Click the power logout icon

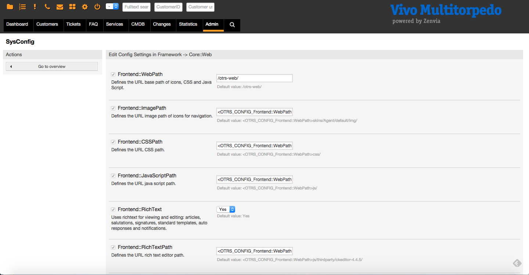tap(97, 7)
